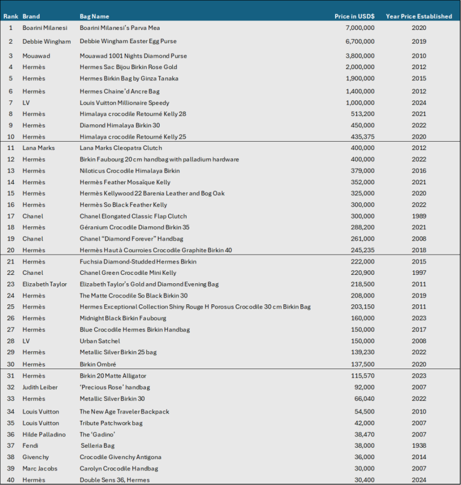Click Lana Marks Cleopatra Clutch
The height and width of the screenshot is (485, 461).
pos(121,148)
